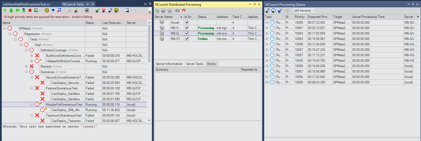The height and width of the screenshot is (141, 421).
Task: Click the grayed-out warning eye icon
Action: pos(70,10)
